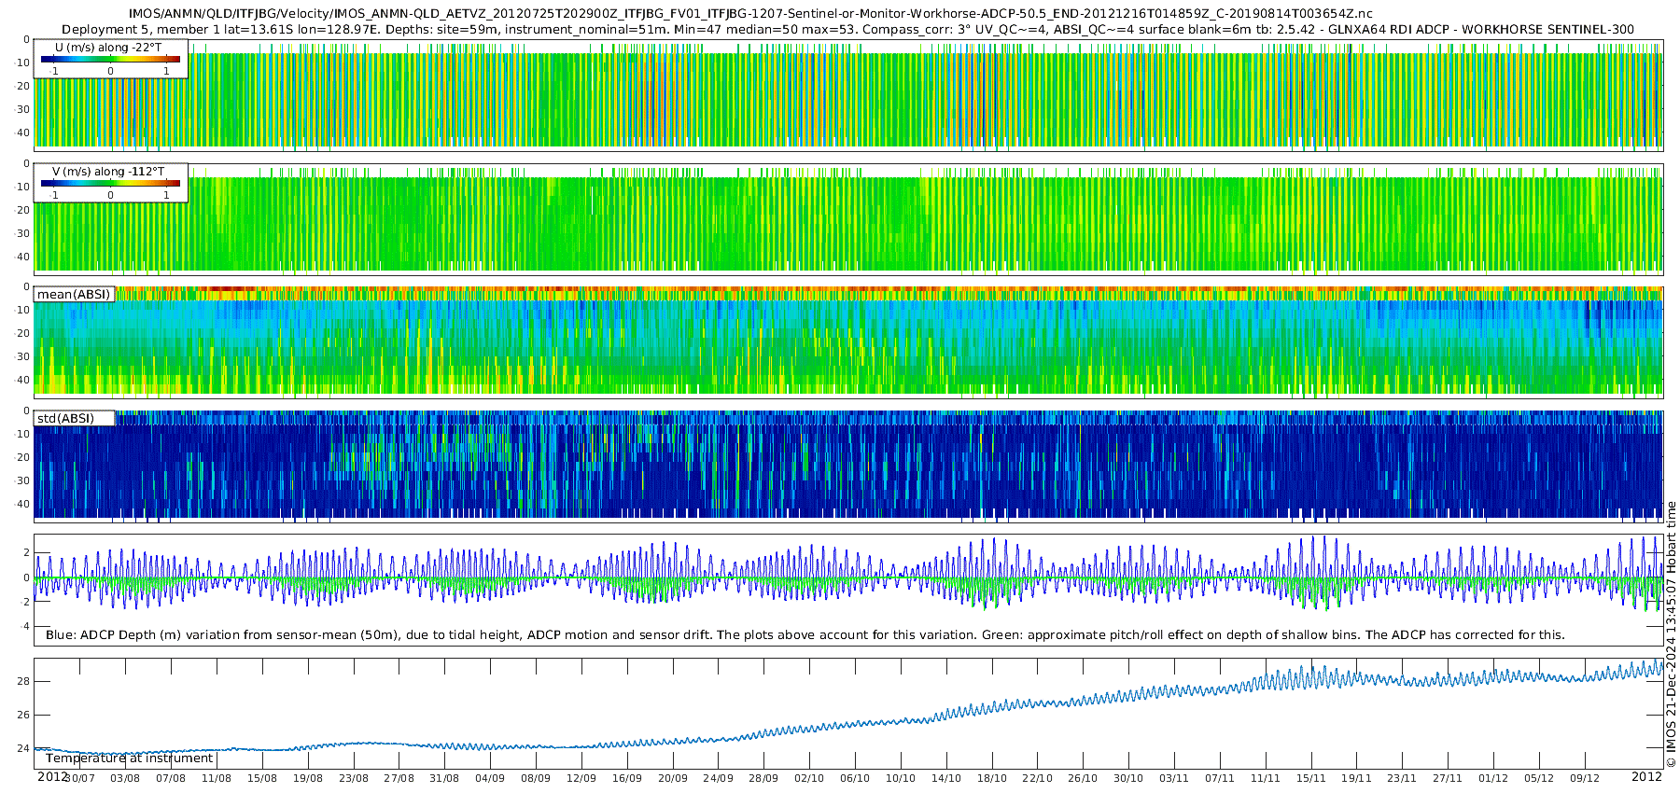Image resolution: width=1680 pixels, height=793 pixels.
Task: Click the 'Temperature at instrument' label
Action: (x=130, y=758)
